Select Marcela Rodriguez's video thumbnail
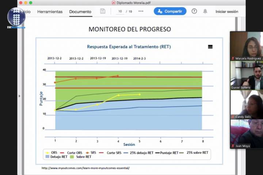The width and height of the screenshot is (263, 175). point(247,46)
